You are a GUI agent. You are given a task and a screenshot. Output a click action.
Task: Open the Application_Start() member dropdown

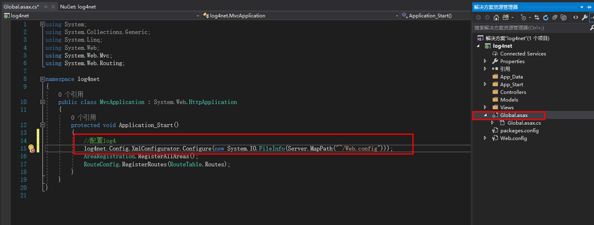click(435, 15)
